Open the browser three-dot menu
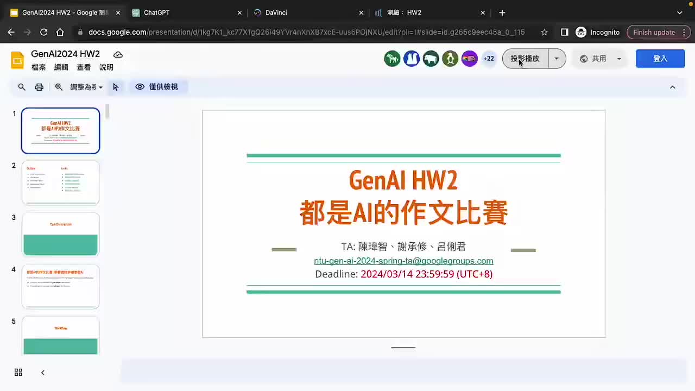 pos(685,32)
